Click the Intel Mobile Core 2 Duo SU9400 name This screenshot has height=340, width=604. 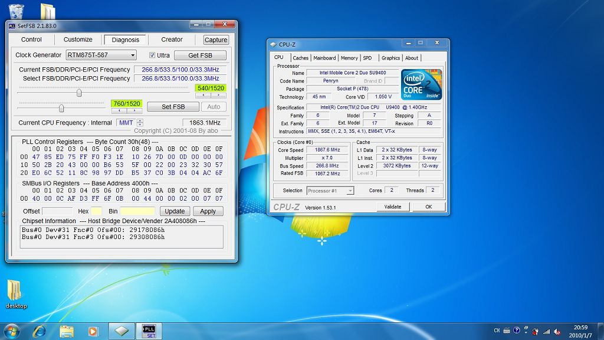click(353, 73)
